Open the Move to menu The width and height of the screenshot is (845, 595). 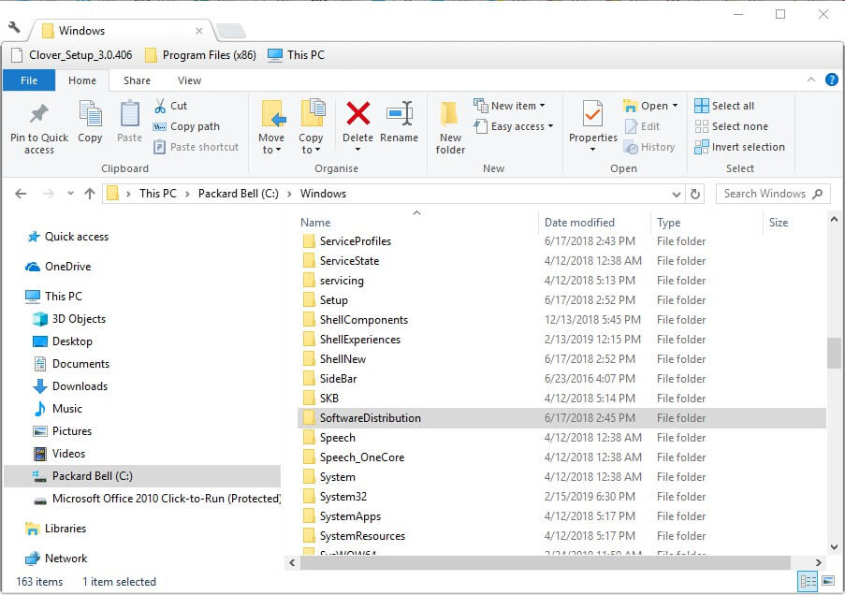271,127
